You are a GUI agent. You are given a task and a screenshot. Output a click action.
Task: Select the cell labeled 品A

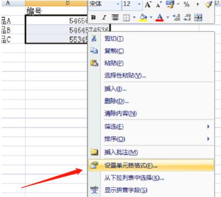13,21
